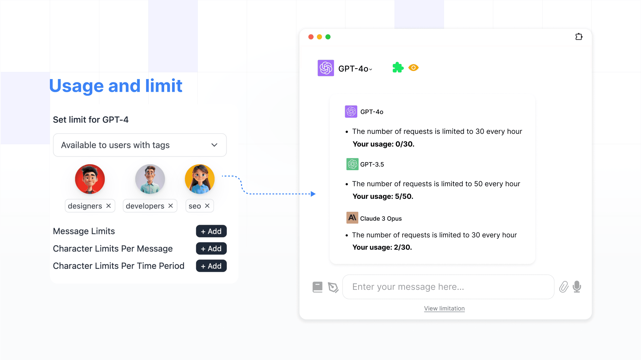Image resolution: width=641 pixels, height=360 pixels.
Task: Toggle eye icon to hide usage details
Action: pyautogui.click(x=414, y=67)
